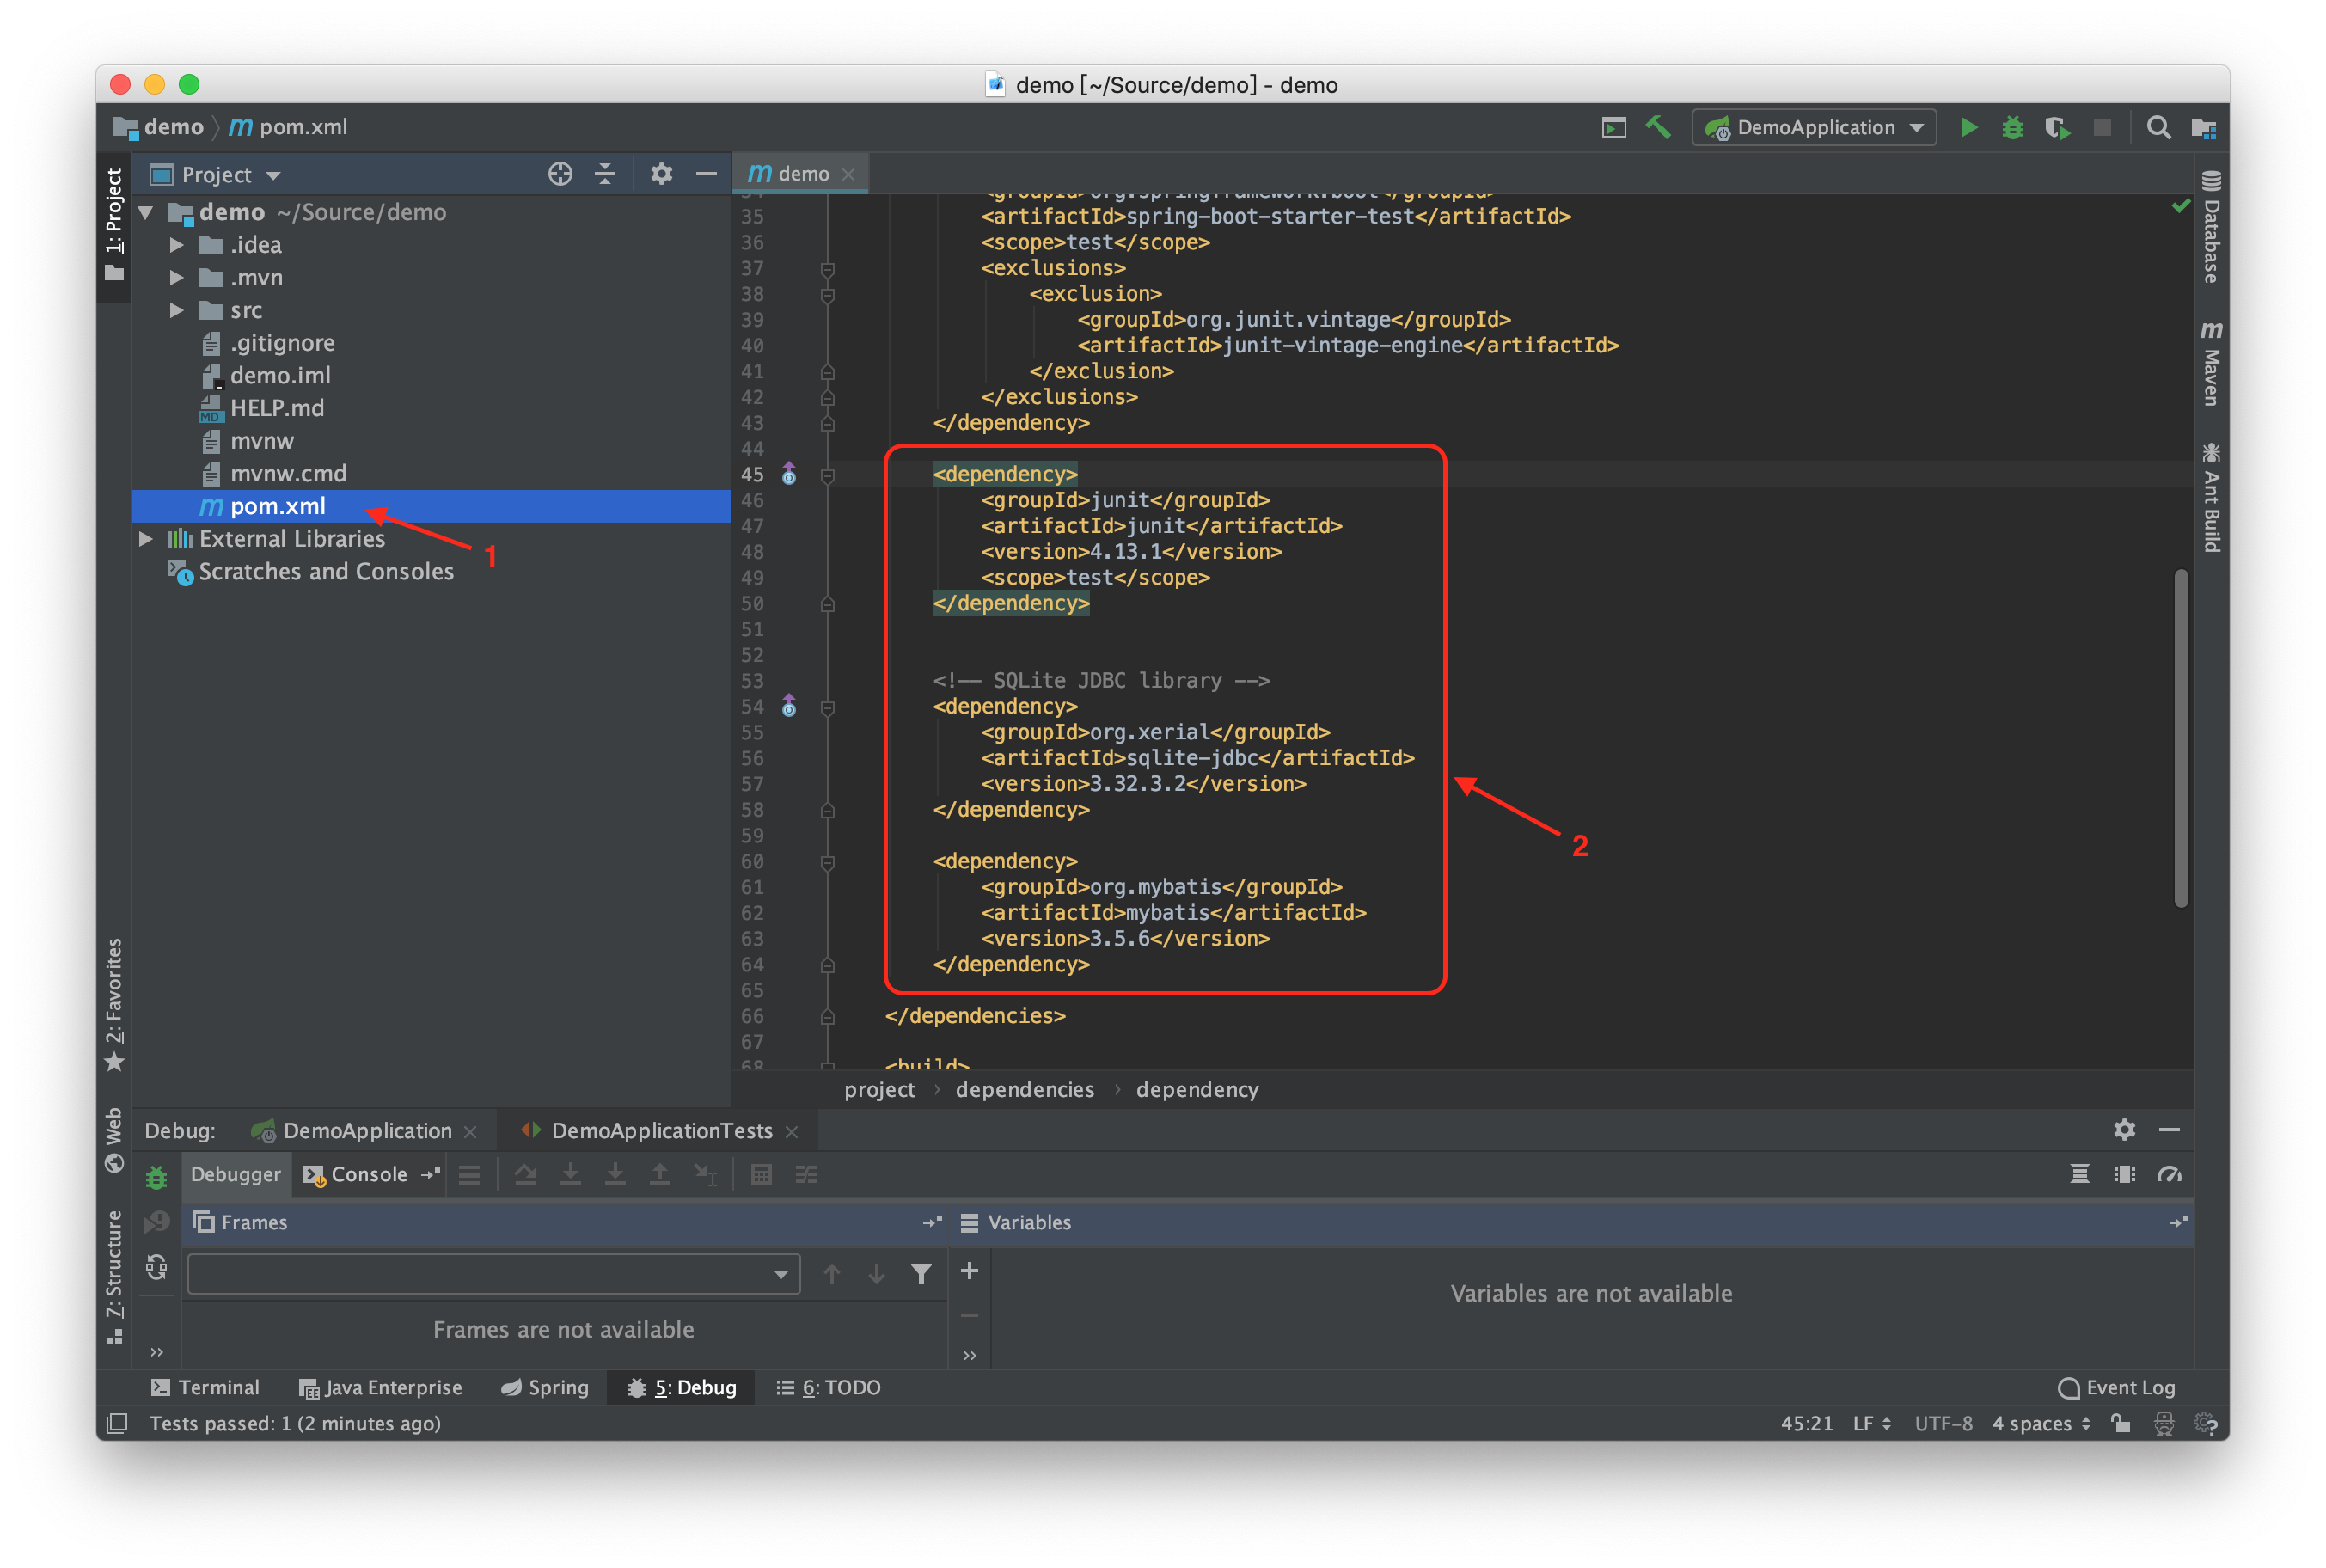Click the read-only lock icon in status bar
Image resolution: width=2326 pixels, height=1568 pixels.
coord(2120,1423)
